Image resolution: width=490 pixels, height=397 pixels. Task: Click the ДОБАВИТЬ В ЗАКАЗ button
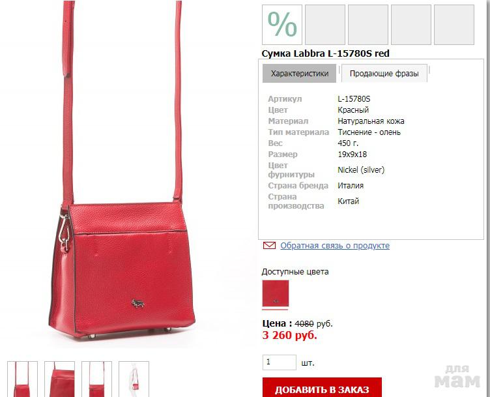[x=322, y=388]
